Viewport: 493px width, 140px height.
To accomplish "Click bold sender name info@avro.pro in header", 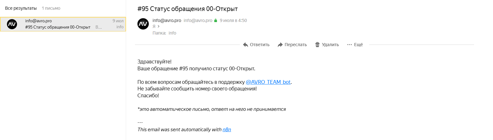I will pyautogui.click(x=166, y=20).
